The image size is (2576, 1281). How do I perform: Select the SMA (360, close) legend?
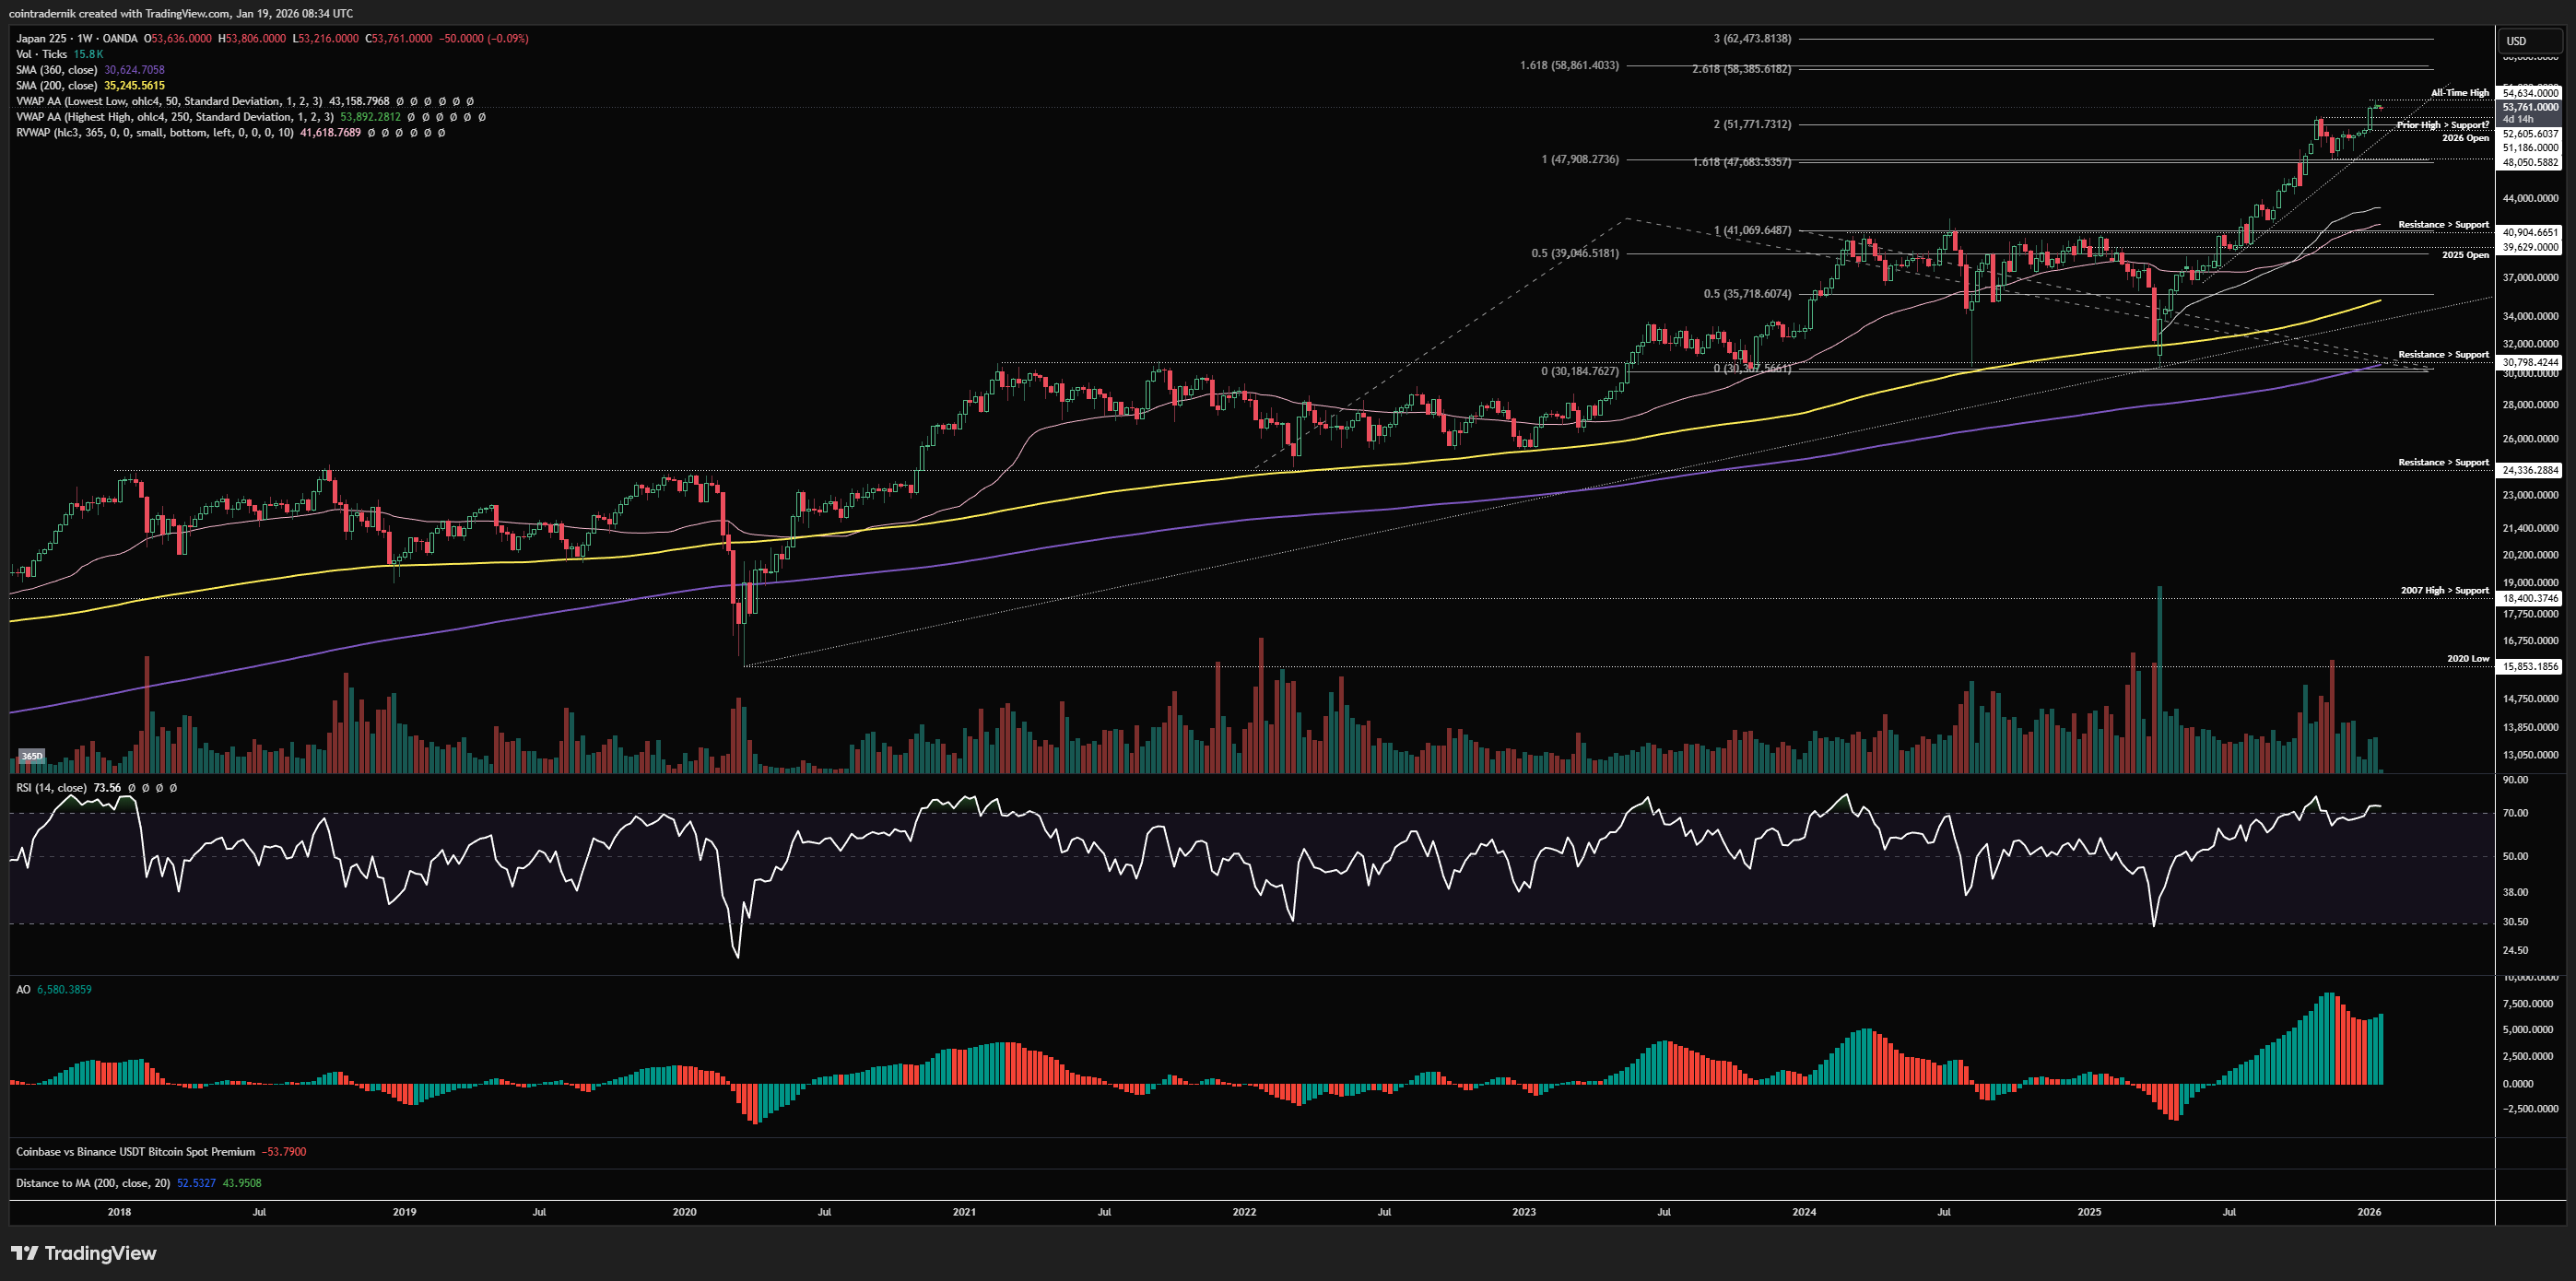pos(57,70)
